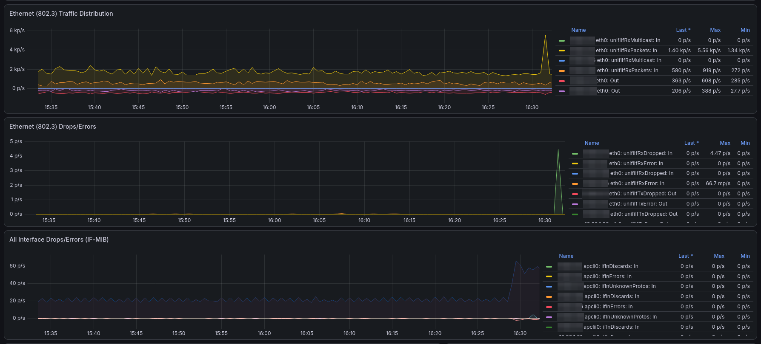Click green swatch of unifiIfRxDropped in Ethernet Drops/Errors
The height and width of the screenshot is (344, 761).
[x=575, y=154]
